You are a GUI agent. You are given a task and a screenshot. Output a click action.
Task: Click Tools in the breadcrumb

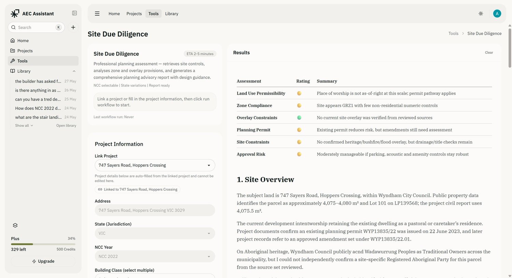[453, 33]
